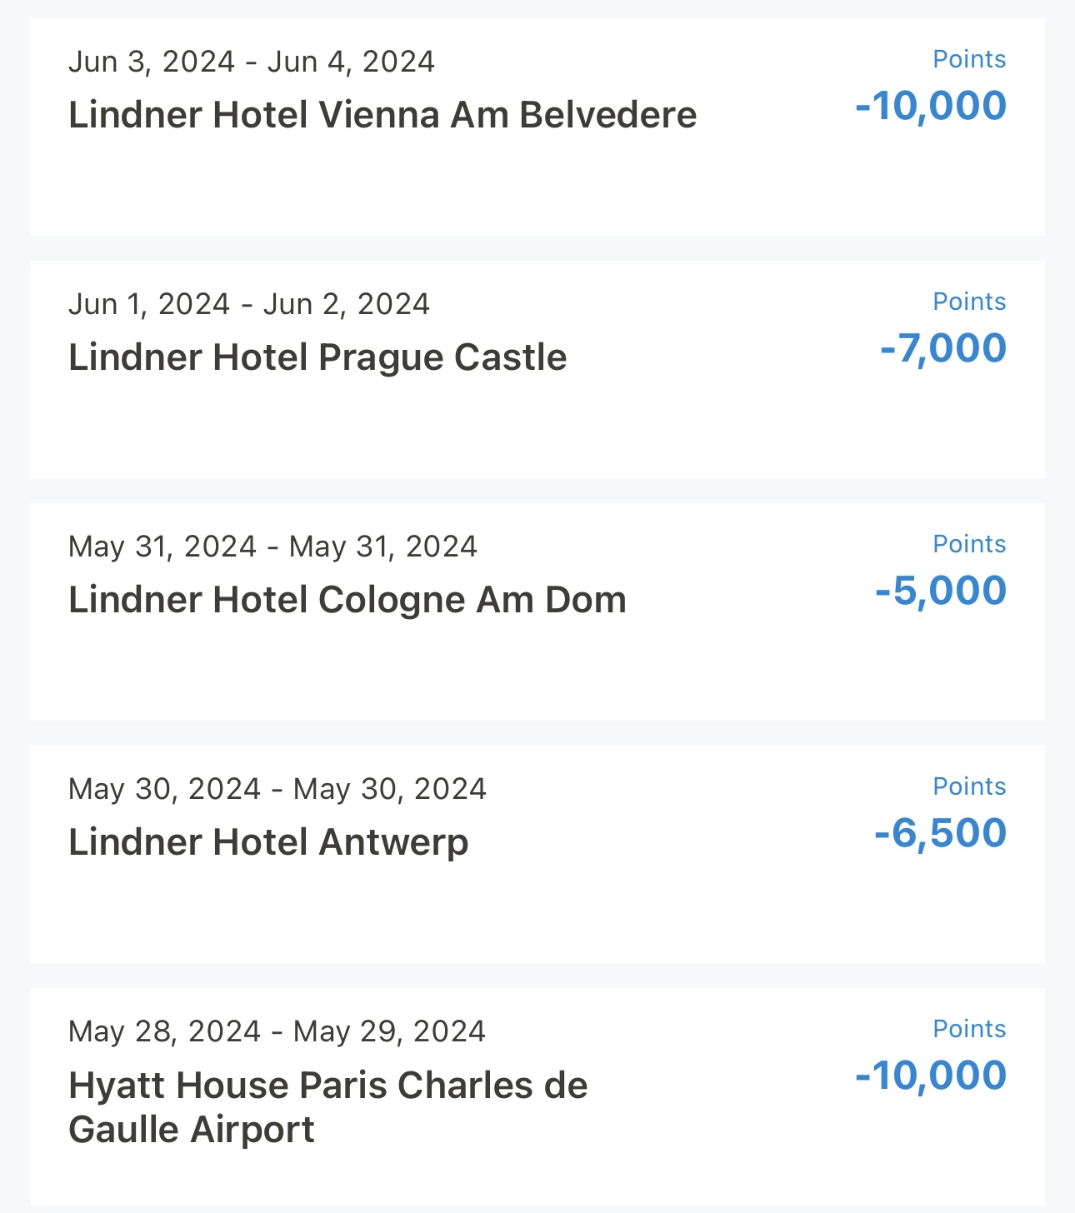Click the Jun 3 – Jun 4, 2024 date range

[251, 62]
